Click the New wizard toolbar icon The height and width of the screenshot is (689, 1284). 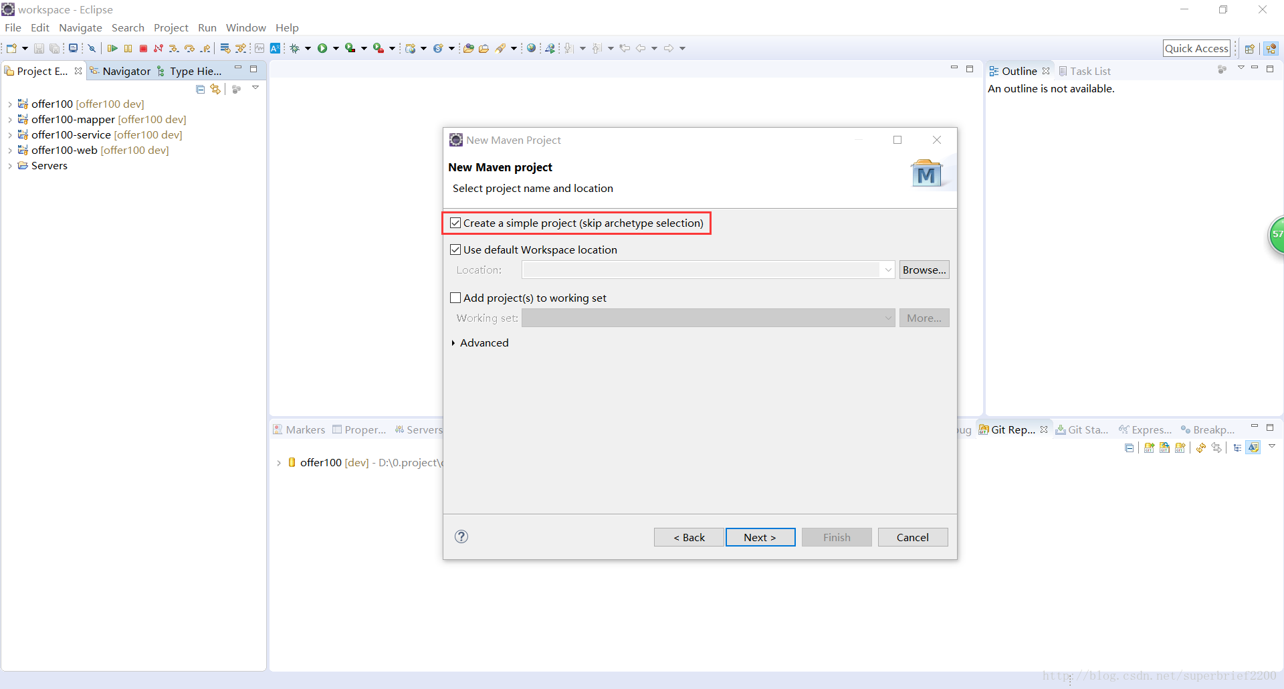(x=11, y=48)
